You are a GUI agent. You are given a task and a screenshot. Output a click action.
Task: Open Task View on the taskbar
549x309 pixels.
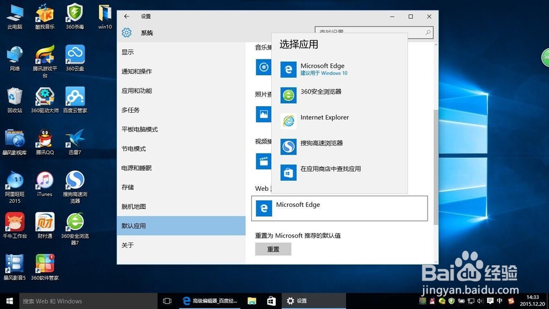(167, 301)
